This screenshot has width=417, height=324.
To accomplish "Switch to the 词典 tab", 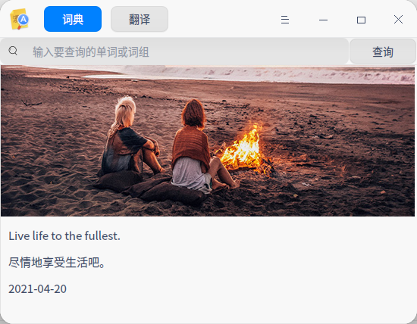I will pyautogui.click(x=73, y=19).
